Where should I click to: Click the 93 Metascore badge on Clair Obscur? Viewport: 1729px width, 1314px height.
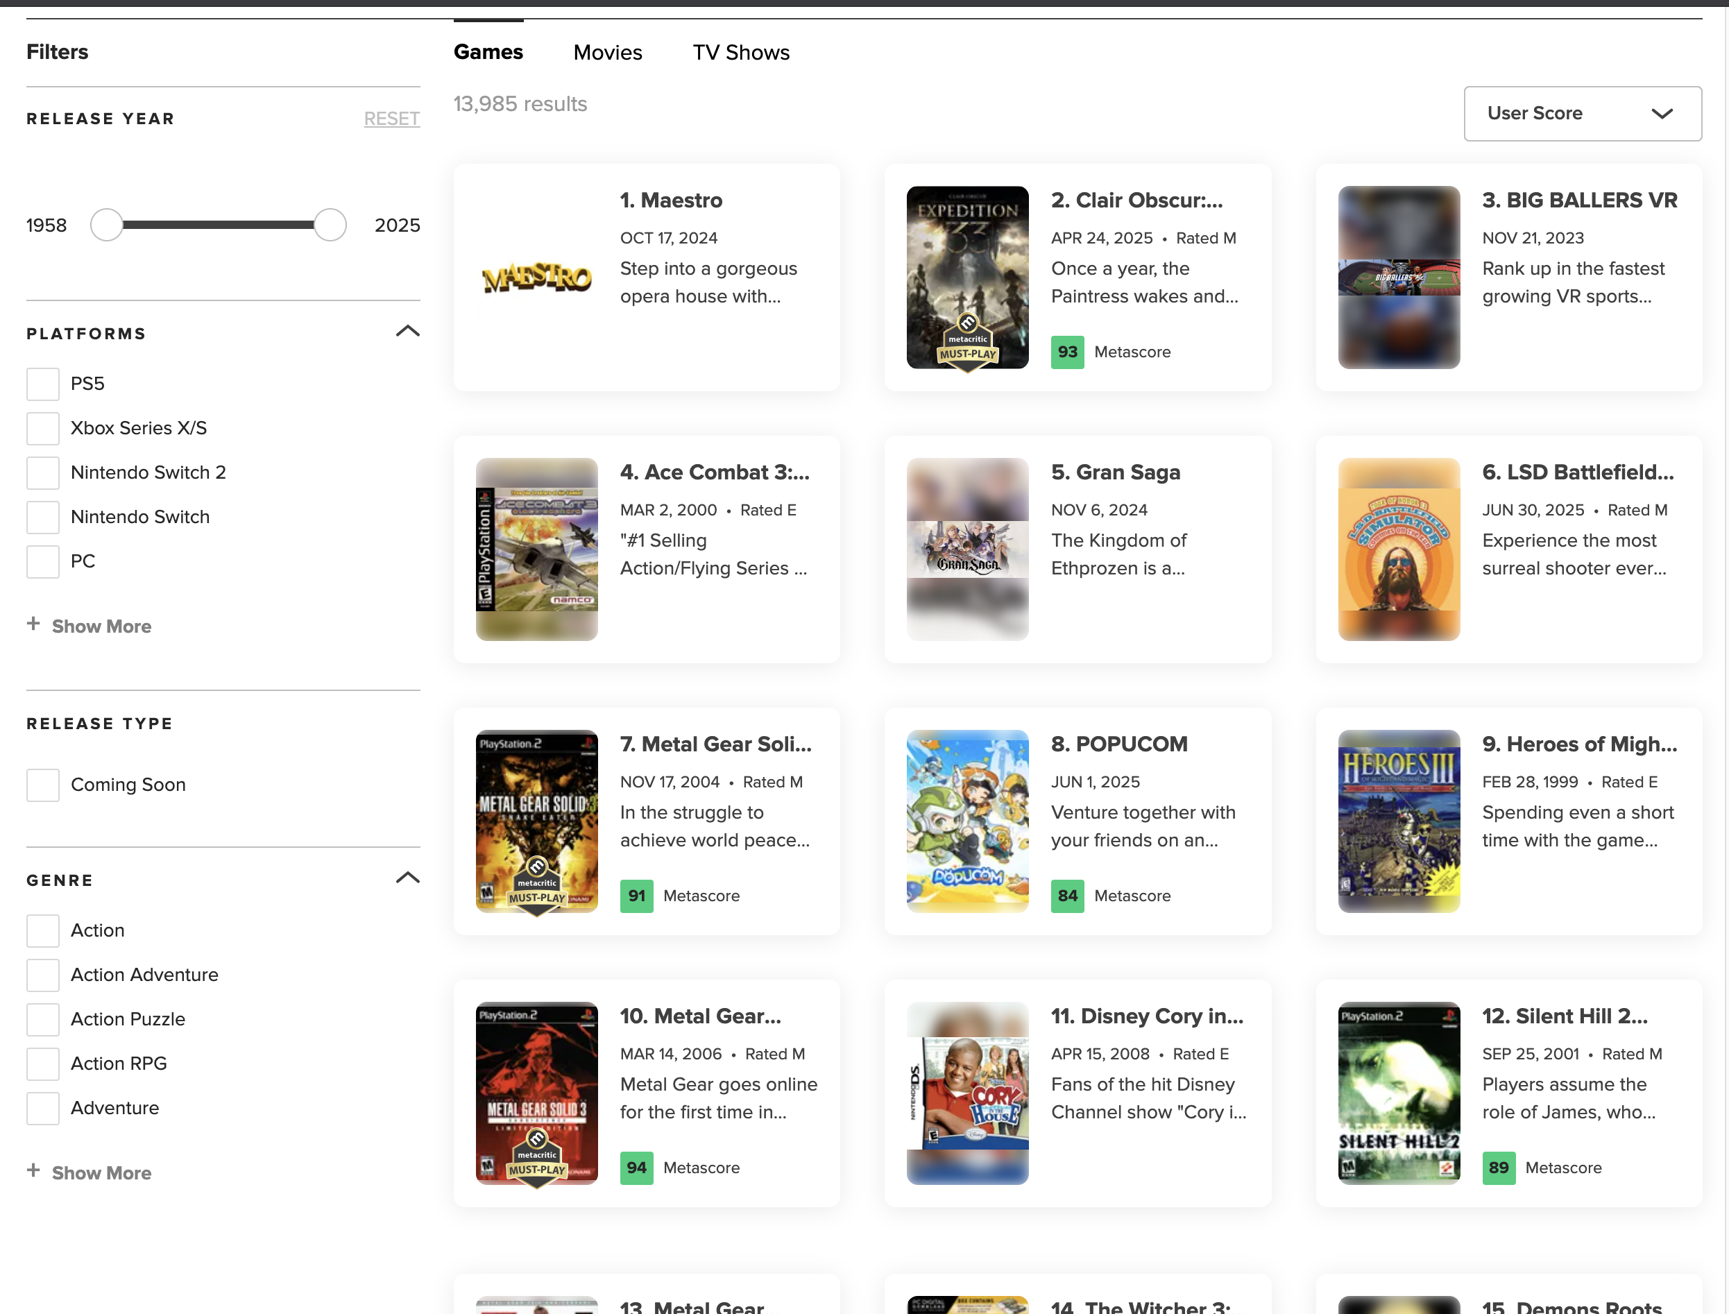coord(1067,352)
